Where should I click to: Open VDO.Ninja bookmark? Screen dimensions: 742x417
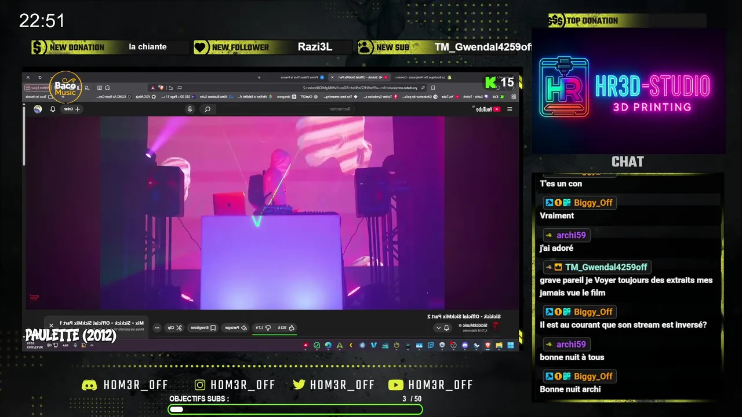click(146, 97)
